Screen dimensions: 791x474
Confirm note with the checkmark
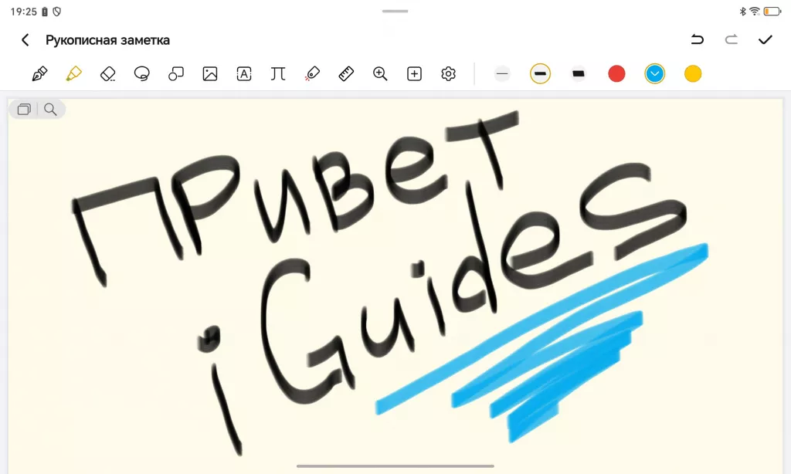[766, 39]
